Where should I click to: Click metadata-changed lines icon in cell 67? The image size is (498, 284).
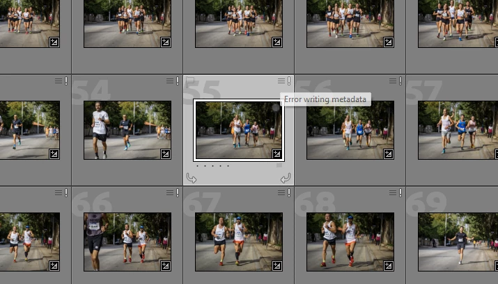coord(281,192)
